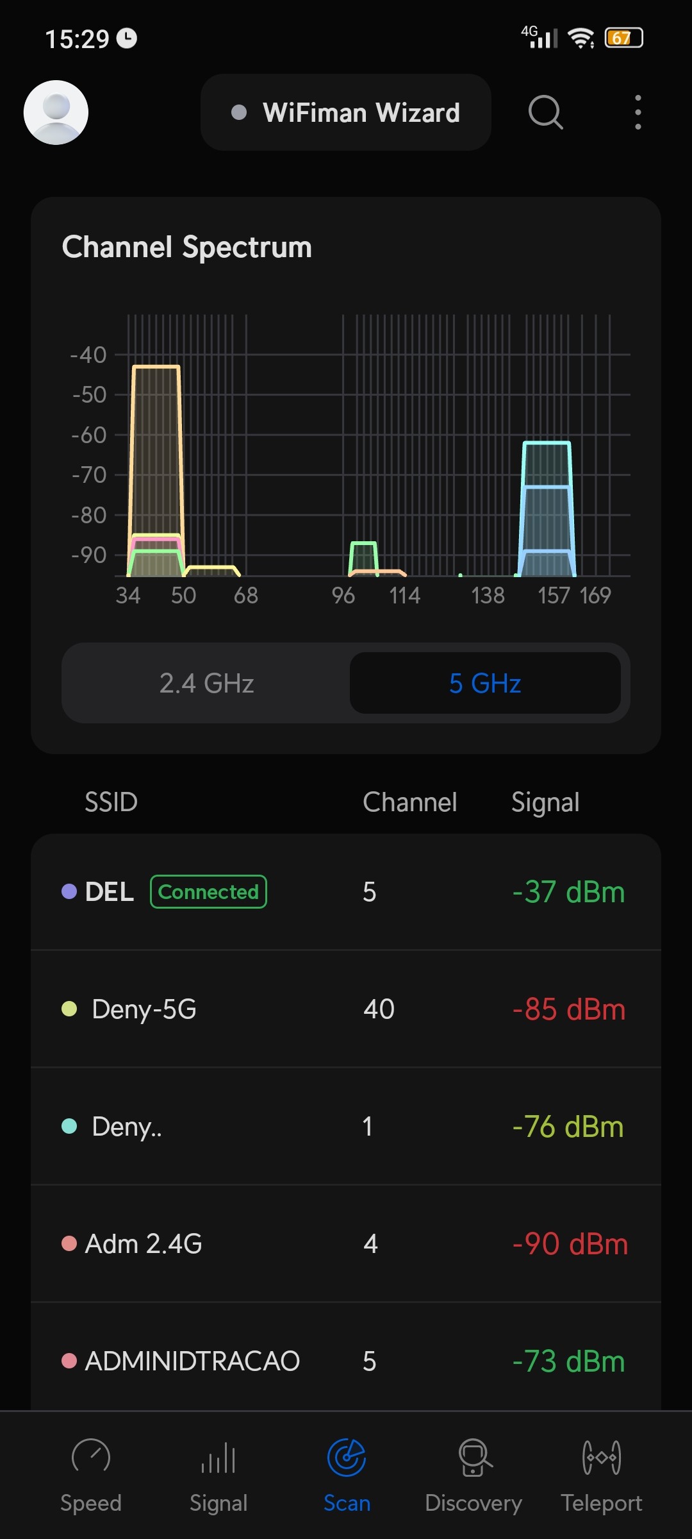Viewport: 692px width, 1539px height.
Task: Tap the purple DEL color dot
Action: pyautogui.click(x=69, y=892)
